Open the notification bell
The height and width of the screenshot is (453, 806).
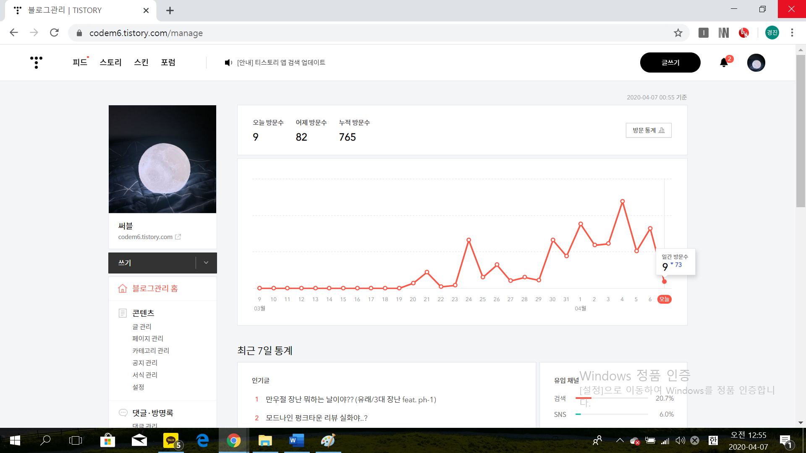tap(724, 62)
